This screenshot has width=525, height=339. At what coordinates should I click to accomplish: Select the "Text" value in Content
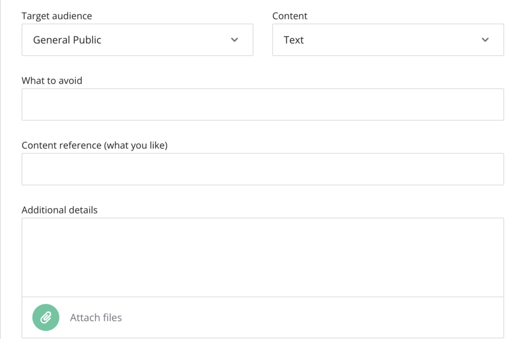[x=294, y=40]
